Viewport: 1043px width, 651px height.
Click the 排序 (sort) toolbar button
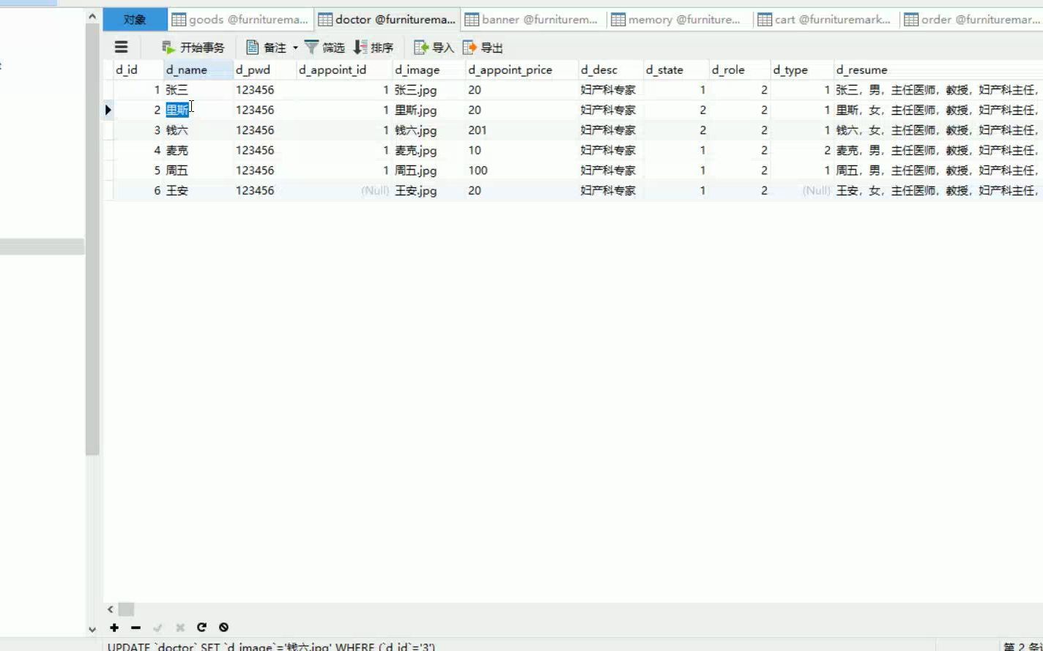point(373,48)
